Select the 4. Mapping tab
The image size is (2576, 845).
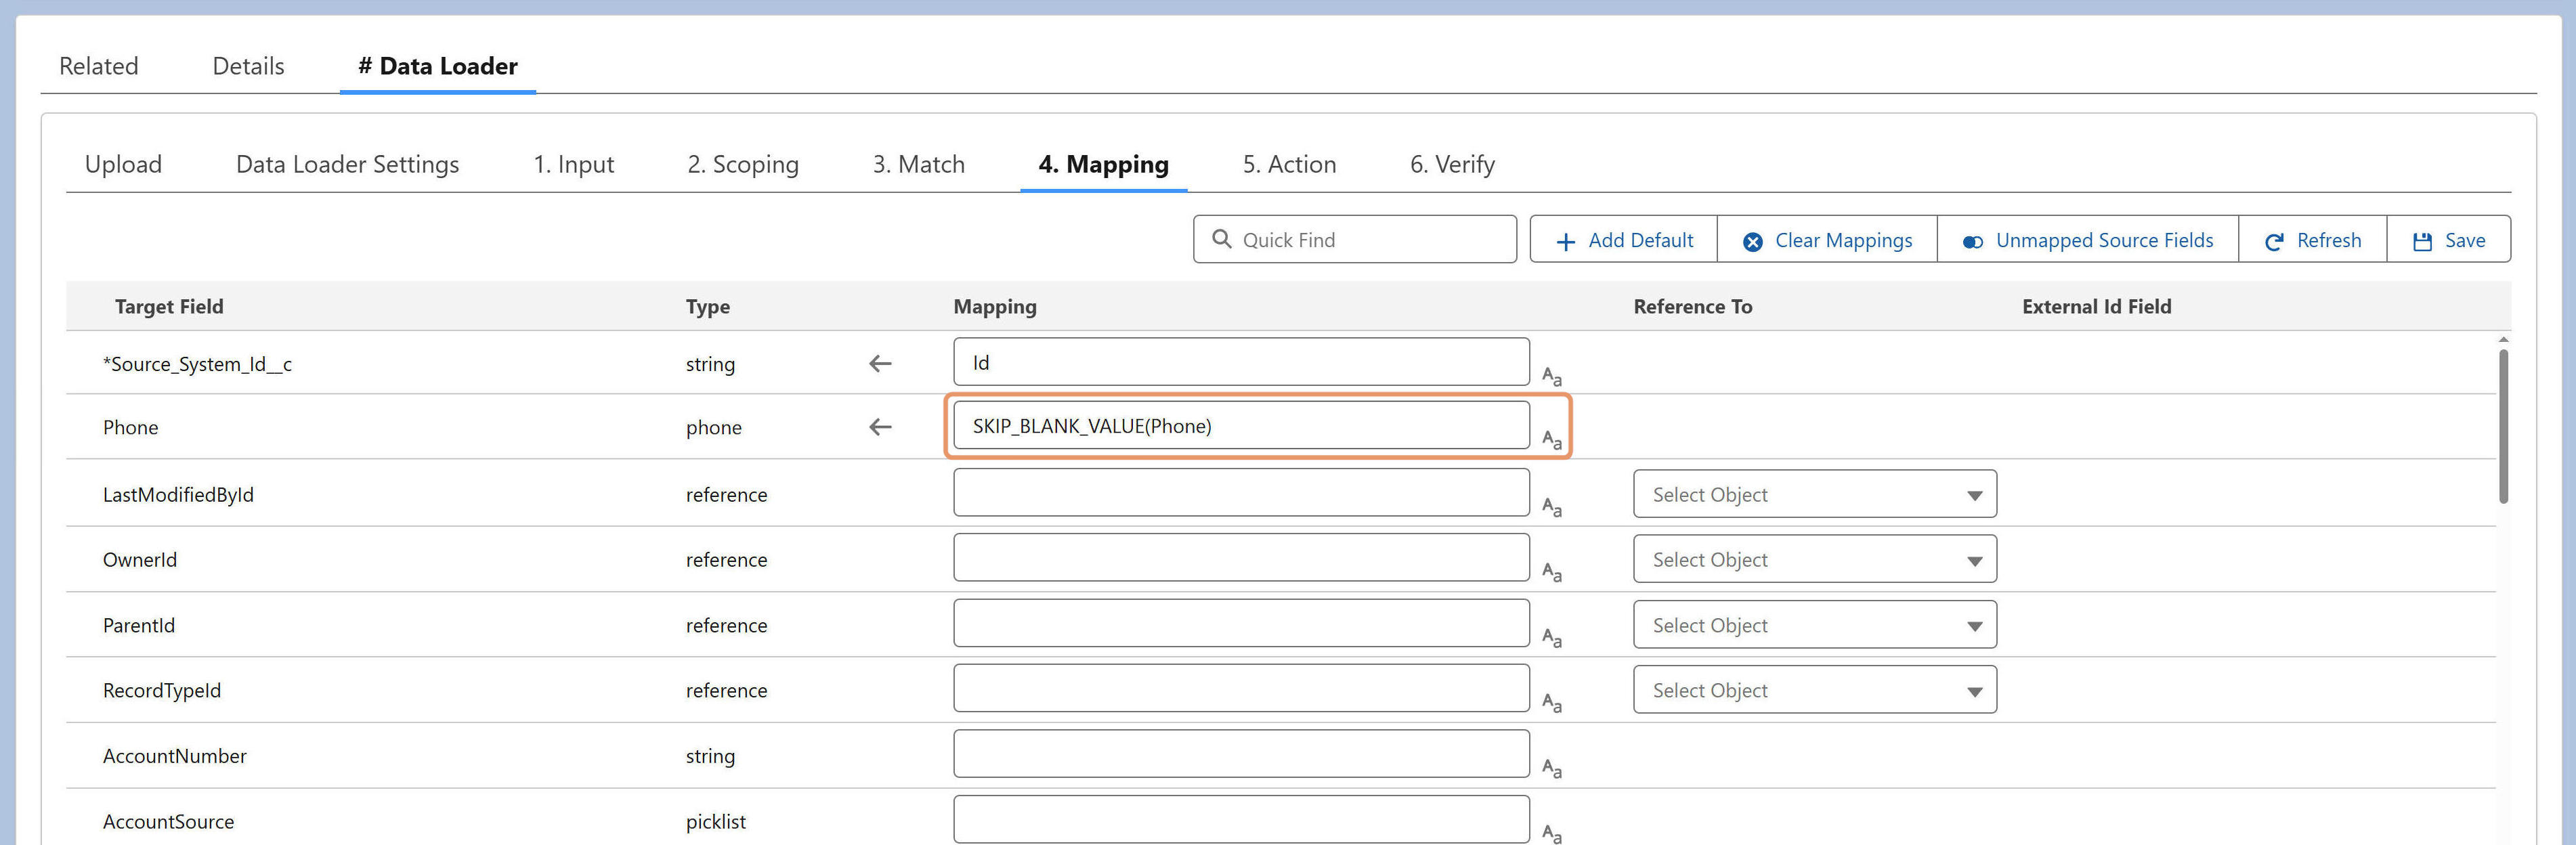[x=1103, y=164]
